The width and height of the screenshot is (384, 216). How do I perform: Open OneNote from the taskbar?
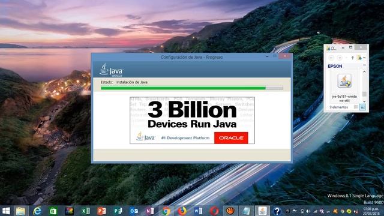150,211
